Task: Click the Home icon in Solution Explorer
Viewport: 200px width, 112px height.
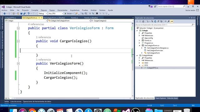Action: 143,21
